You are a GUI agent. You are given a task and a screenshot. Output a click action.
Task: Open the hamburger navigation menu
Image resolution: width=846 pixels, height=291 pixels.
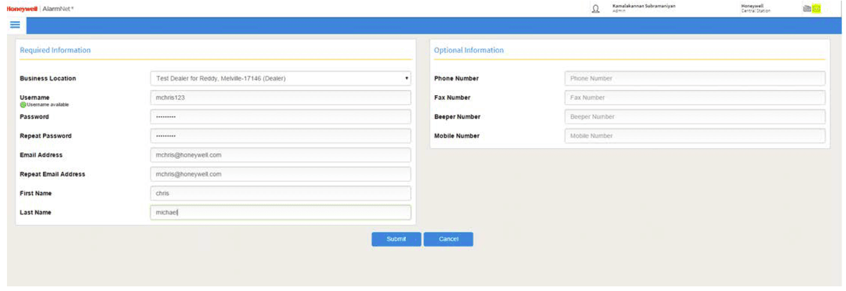coord(15,24)
